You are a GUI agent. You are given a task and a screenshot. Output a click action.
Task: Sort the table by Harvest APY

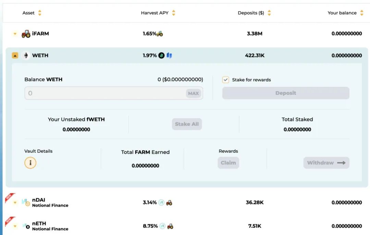click(x=174, y=13)
